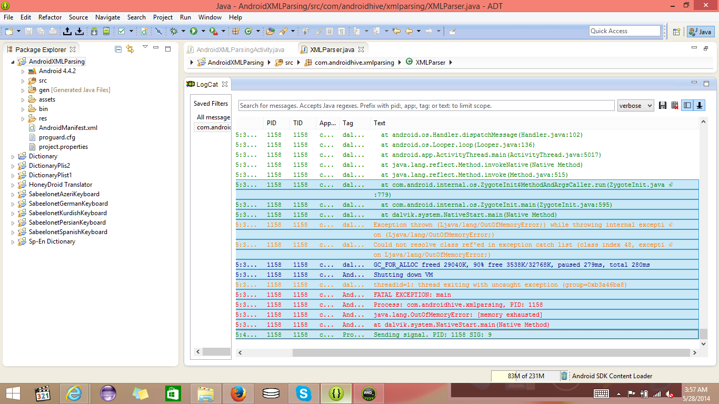This screenshot has height=404, width=719.
Task: Select the FATAL EXCEPTION: main log line
Action: coord(467,295)
